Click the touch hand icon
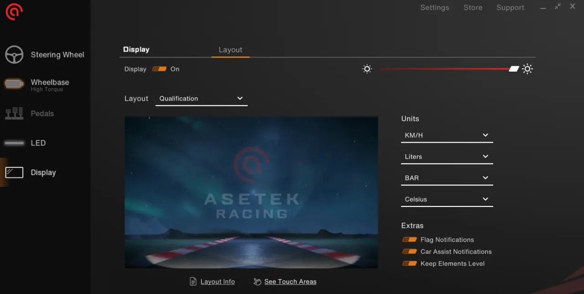 tap(257, 282)
